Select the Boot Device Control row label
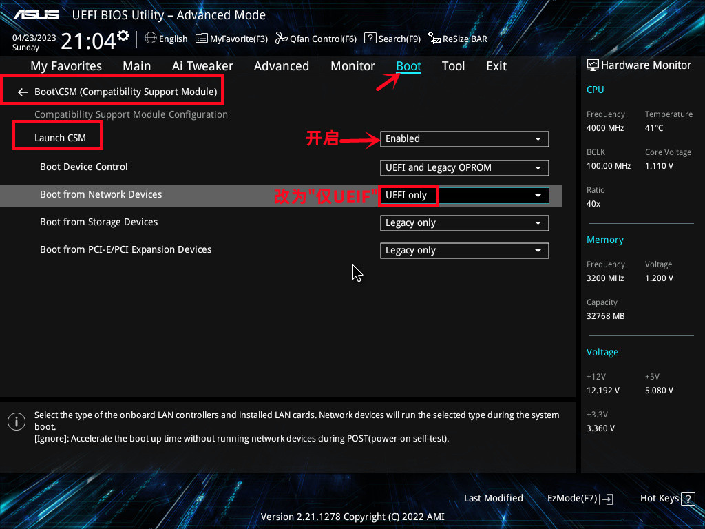The height and width of the screenshot is (529, 705). (83, 167)
